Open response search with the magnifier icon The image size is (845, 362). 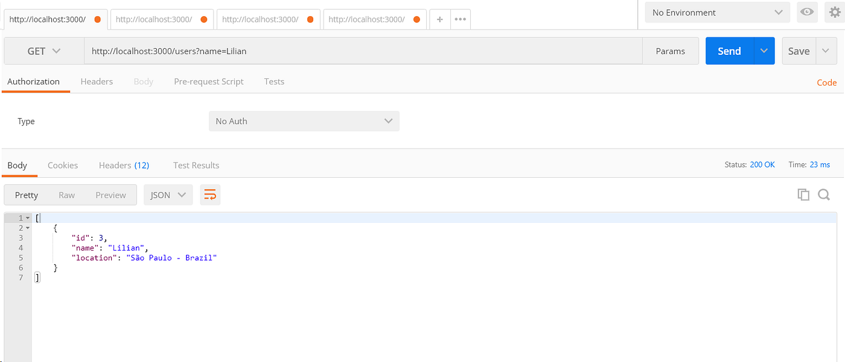824,195
